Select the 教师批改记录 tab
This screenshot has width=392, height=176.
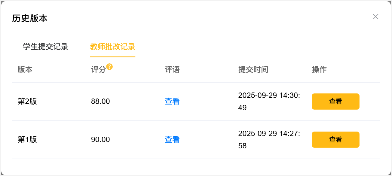(x=112, y=47)
